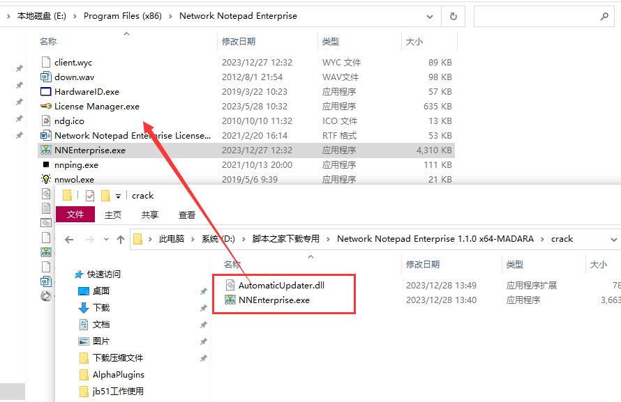621x402 pixels.
Task: Sort by 修改日期 column in crack window
Action: pos(423,265)
